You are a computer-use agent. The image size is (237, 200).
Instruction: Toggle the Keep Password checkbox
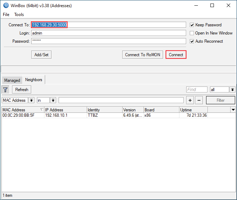click(192, 25)
